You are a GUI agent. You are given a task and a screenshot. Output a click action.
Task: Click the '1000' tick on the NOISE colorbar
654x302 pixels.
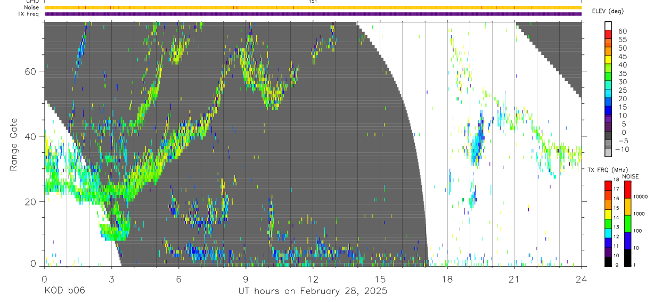click(639, 214)
